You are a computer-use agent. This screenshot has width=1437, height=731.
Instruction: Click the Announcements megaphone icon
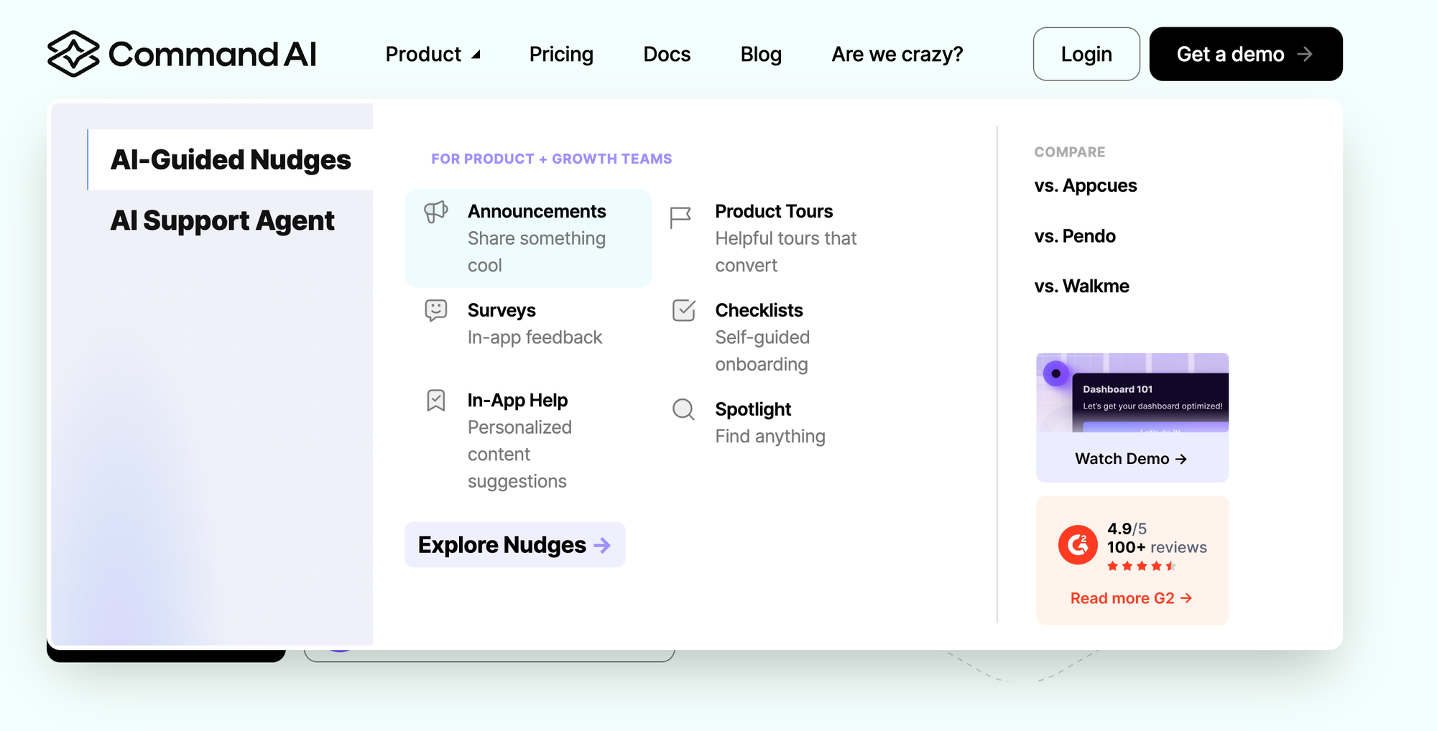[x=435, y=212]
